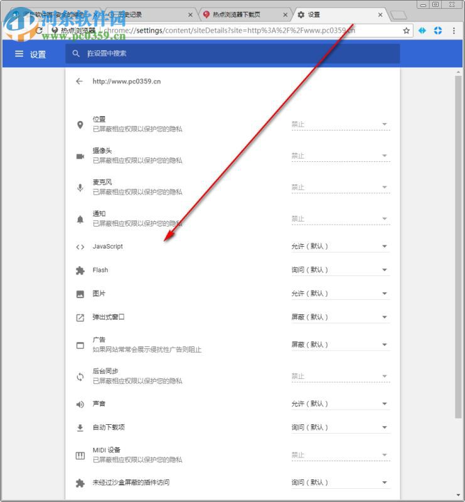Open the browser three-dot menu
465x502 pixels.
[x=454, y=30]
